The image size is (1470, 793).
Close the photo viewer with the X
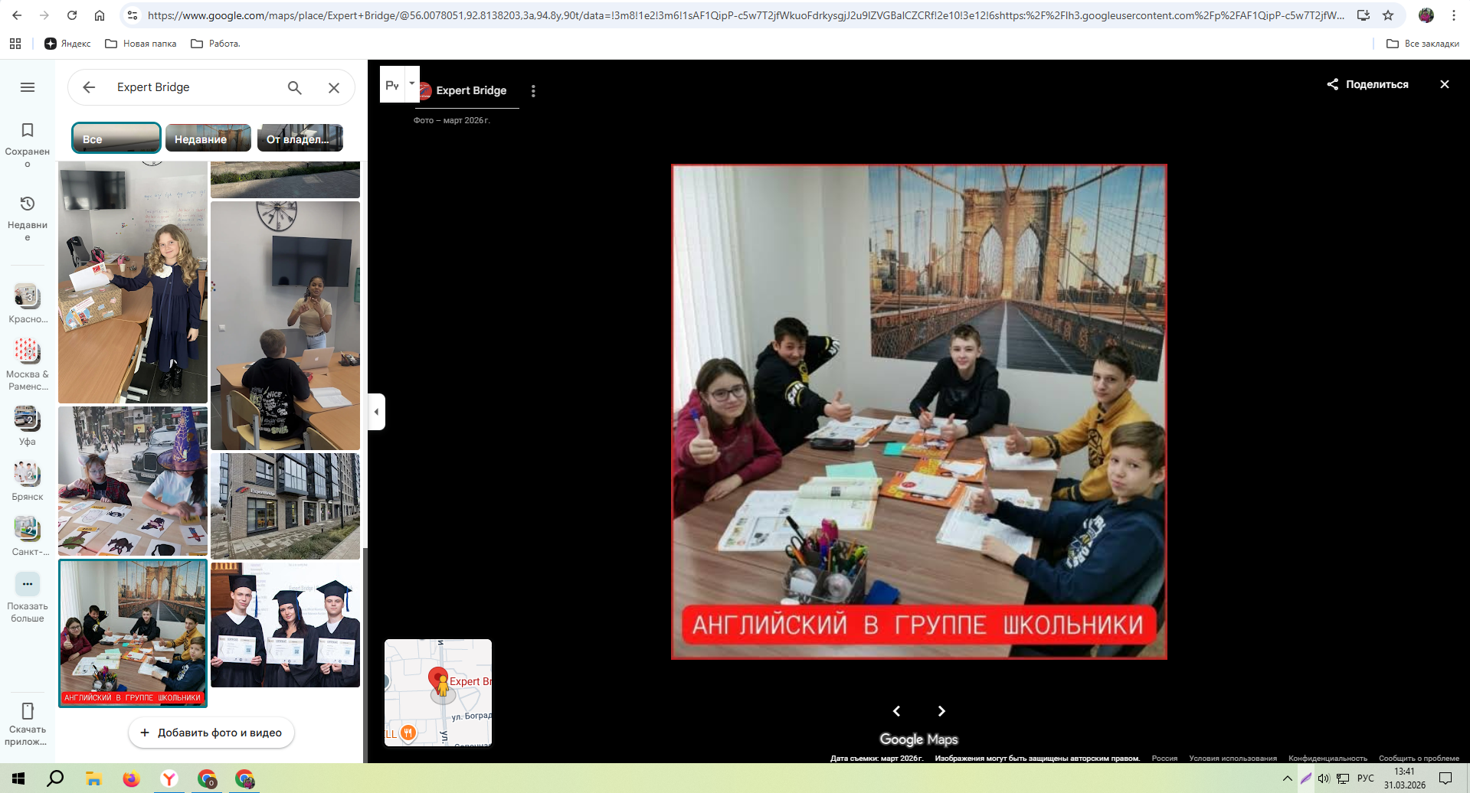click(x=1445, y=84)
